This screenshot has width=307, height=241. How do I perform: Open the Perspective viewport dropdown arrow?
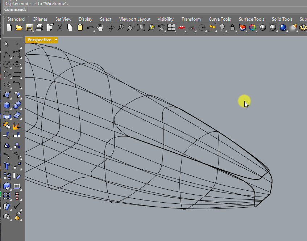coord(56,40)
